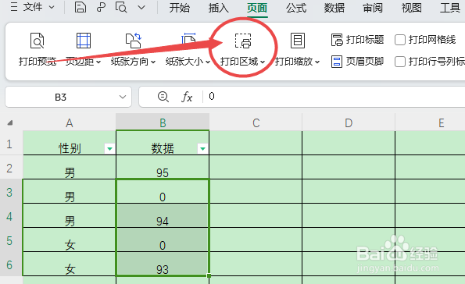This screenshot has width=465, height=284.
Task: Switch to the 视图 tab
Action: pos(411,8)
